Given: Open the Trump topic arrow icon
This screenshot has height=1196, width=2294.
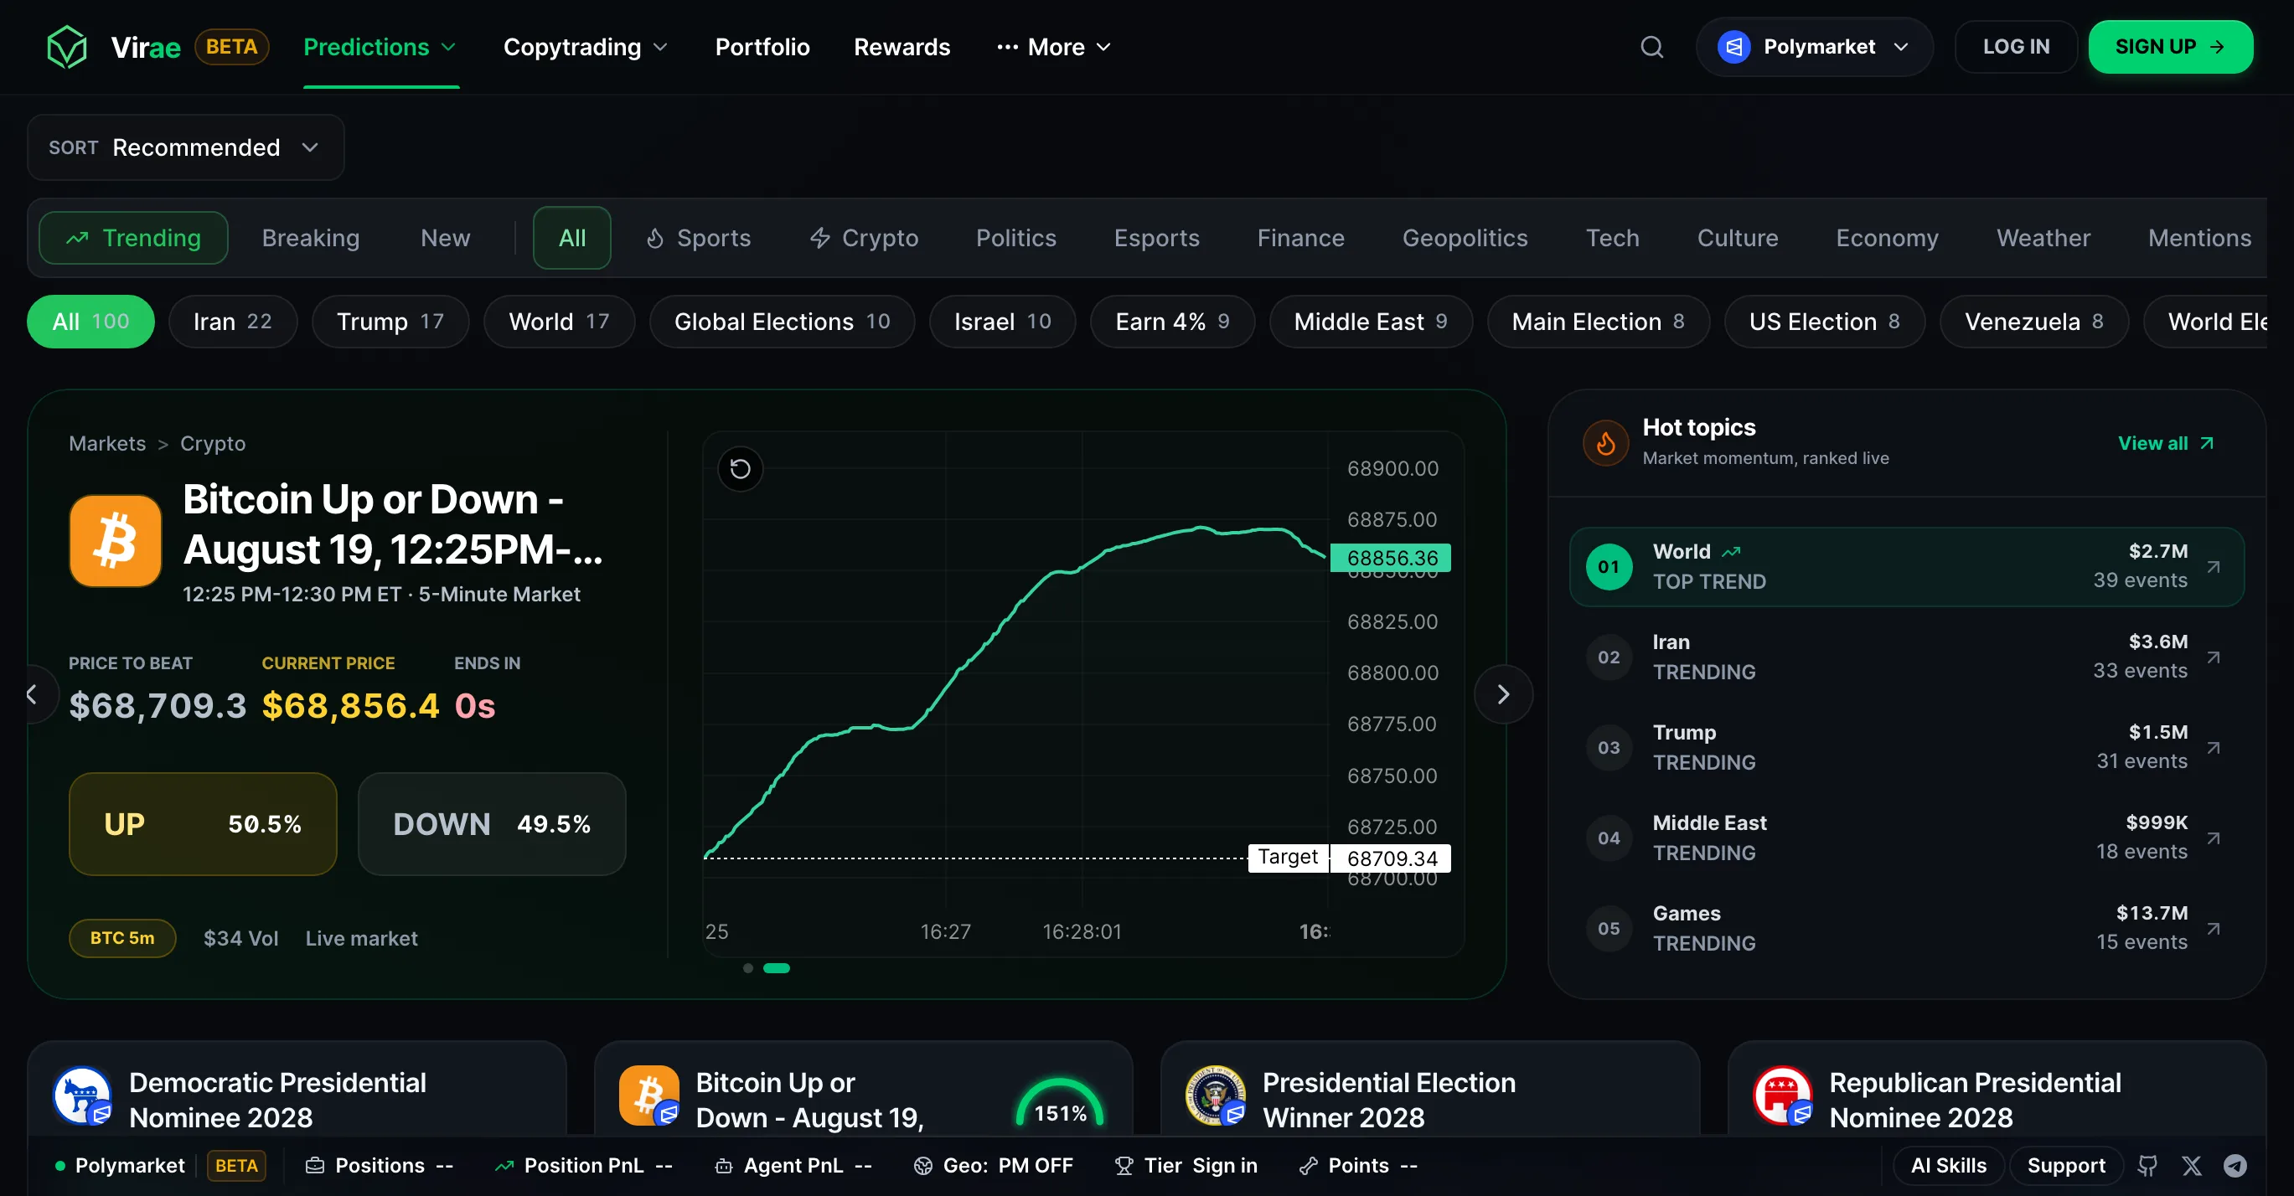Looking at the screenshot, I should pos(2213,747).
